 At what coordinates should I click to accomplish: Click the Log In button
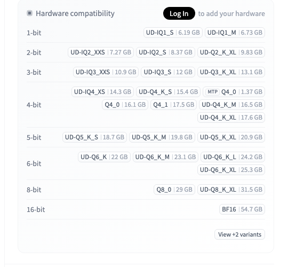click(x=179, y=13)
